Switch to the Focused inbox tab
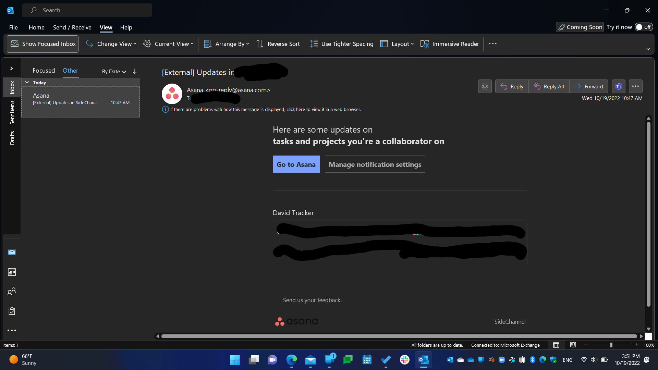Viewport: 658px width, 370px height. coord(44,71)
